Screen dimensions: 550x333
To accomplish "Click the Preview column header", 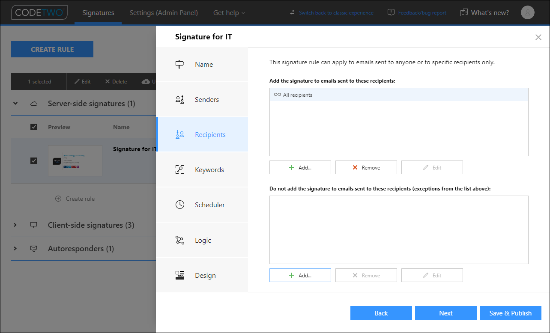I will coord(59,127).
